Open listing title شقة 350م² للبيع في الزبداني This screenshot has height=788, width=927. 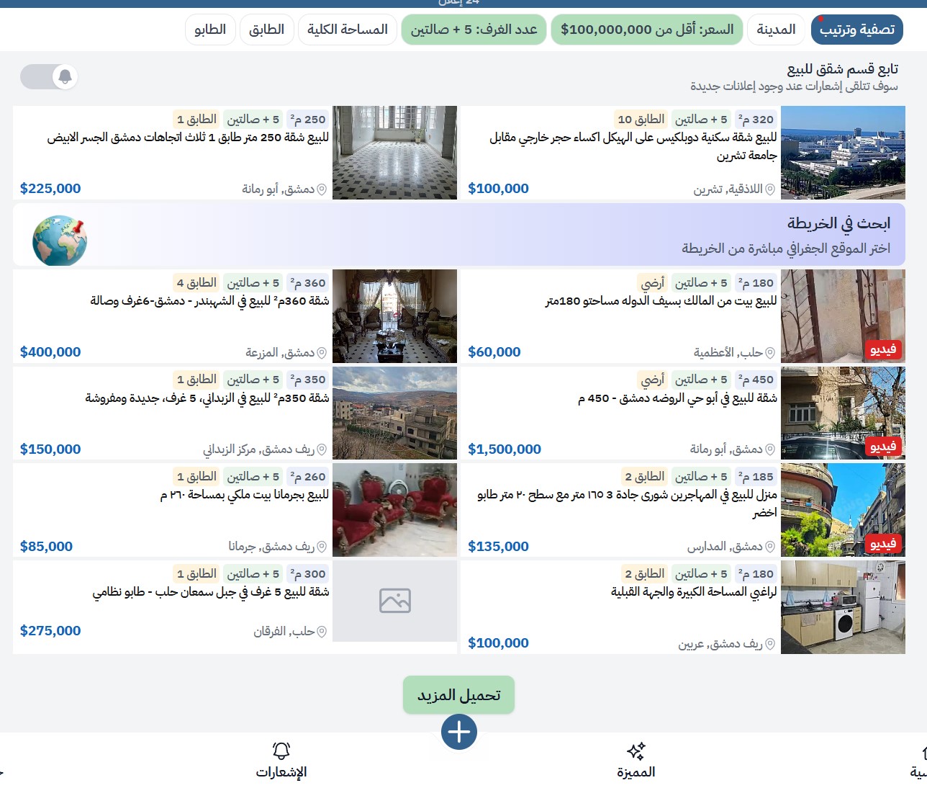point(207,398)
